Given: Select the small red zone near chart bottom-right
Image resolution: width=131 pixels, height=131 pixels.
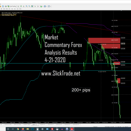Looking at the screenshot, I should tap(119, 81).
